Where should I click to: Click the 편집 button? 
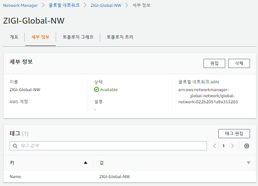coord(214,63)
